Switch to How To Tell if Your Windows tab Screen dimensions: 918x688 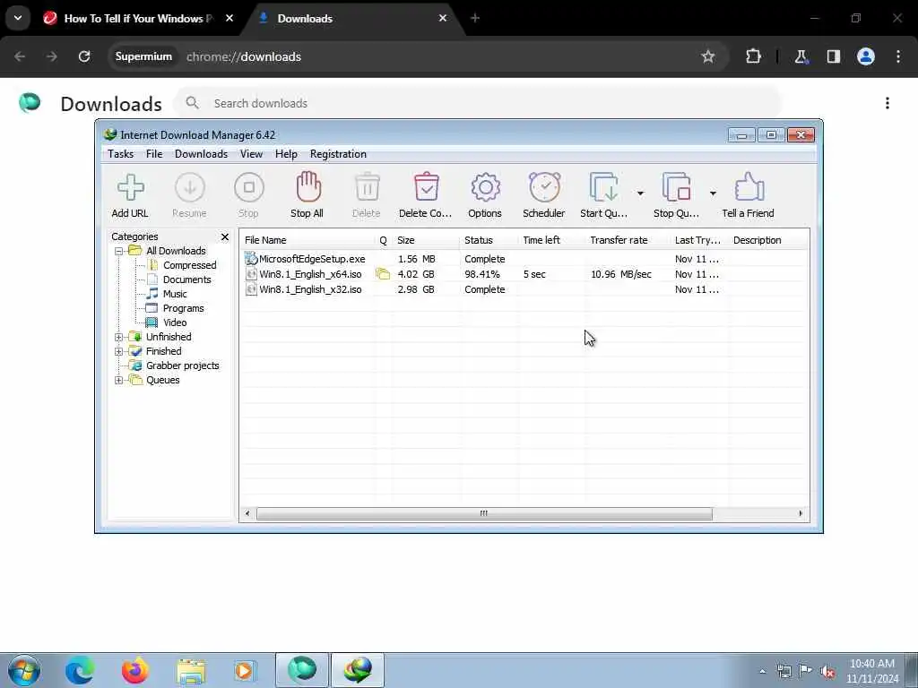click(138, 19)
